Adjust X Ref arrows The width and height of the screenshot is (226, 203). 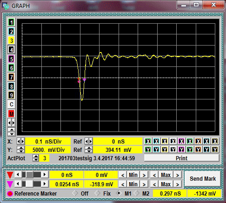(89, 141)
